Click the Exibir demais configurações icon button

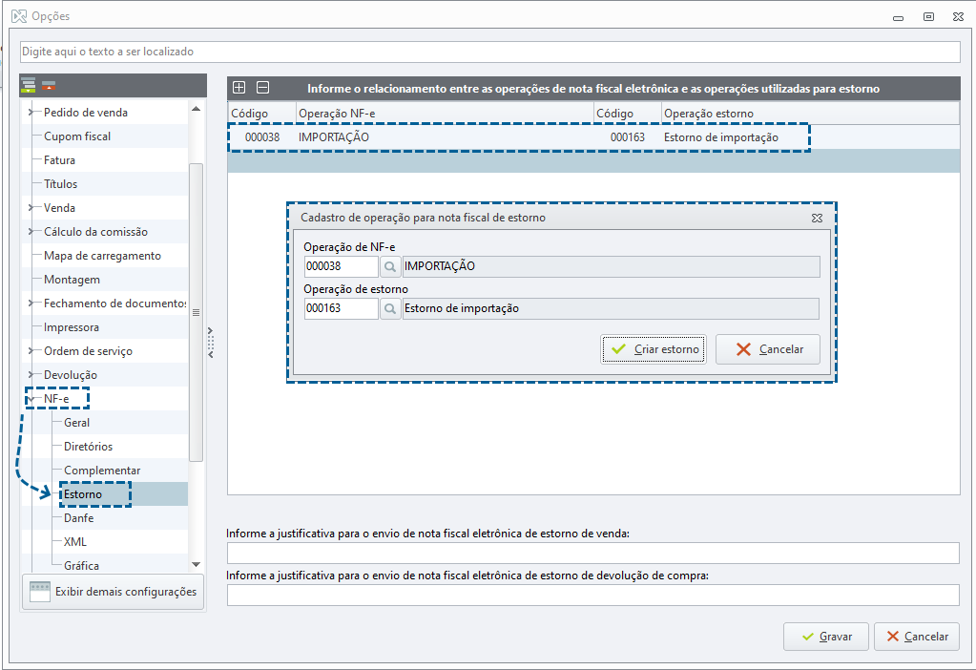[114, 592]
